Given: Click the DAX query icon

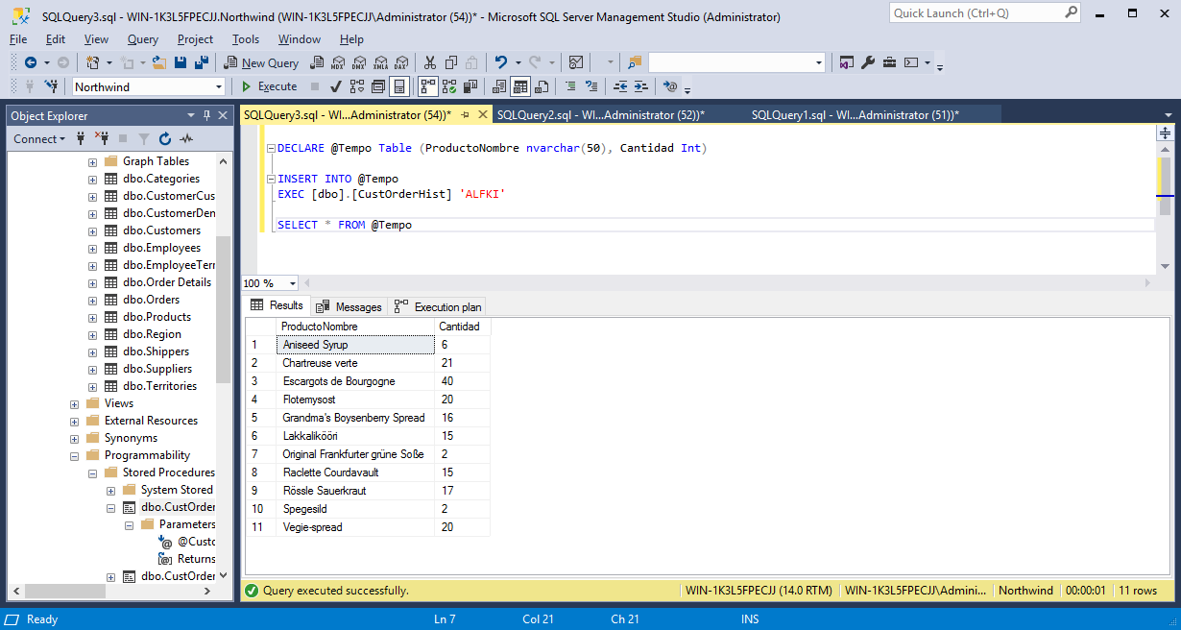Looking at the screenshot, I should [401, 62].
